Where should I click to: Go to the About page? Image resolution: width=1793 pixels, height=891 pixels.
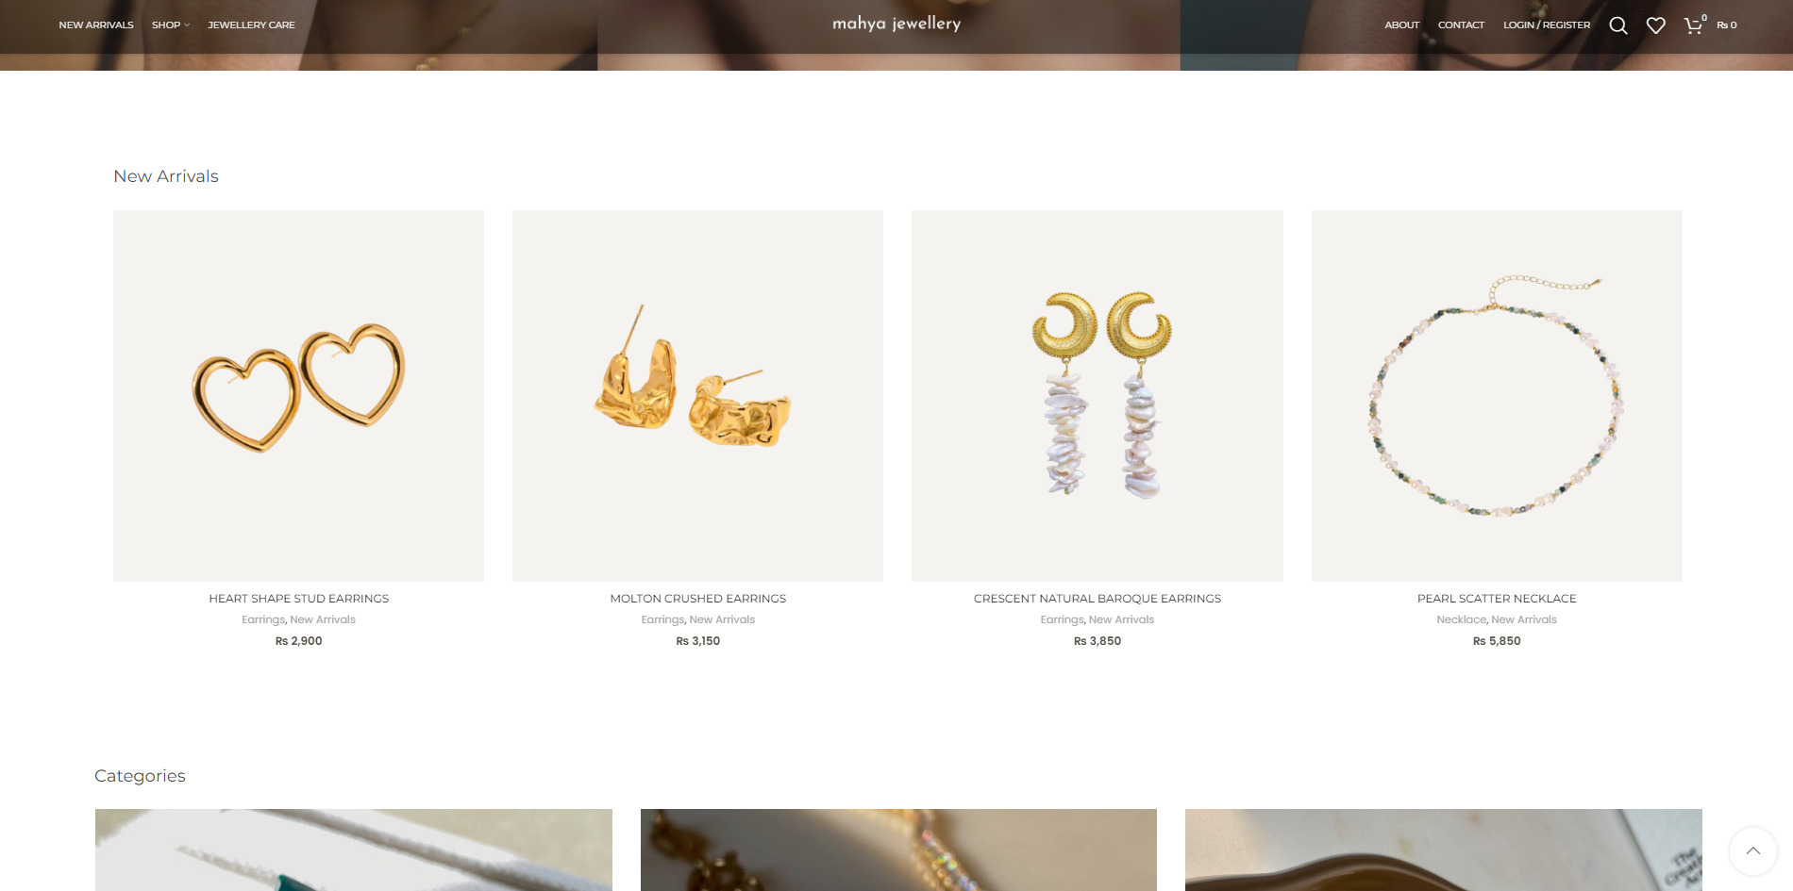[1401, 25]
